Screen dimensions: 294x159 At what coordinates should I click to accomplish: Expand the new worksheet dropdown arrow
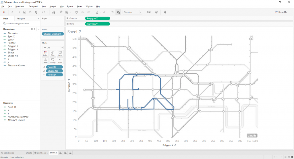[x=57, y=12]
